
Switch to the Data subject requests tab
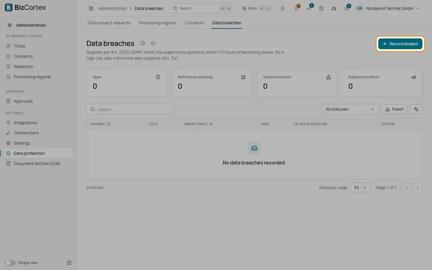(109, 23)
